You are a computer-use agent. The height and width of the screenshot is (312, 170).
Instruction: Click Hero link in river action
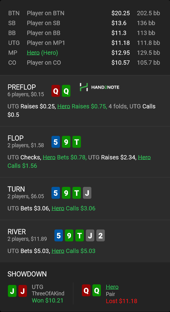click(58, 251)
